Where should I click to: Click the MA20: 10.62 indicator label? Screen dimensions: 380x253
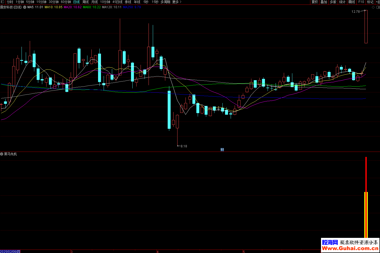[x=73, y=7]
